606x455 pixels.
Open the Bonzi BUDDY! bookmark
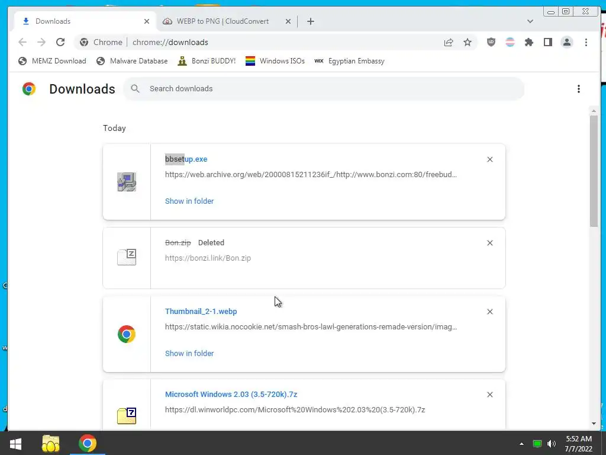pyautogui.click(x=207, y=61)
